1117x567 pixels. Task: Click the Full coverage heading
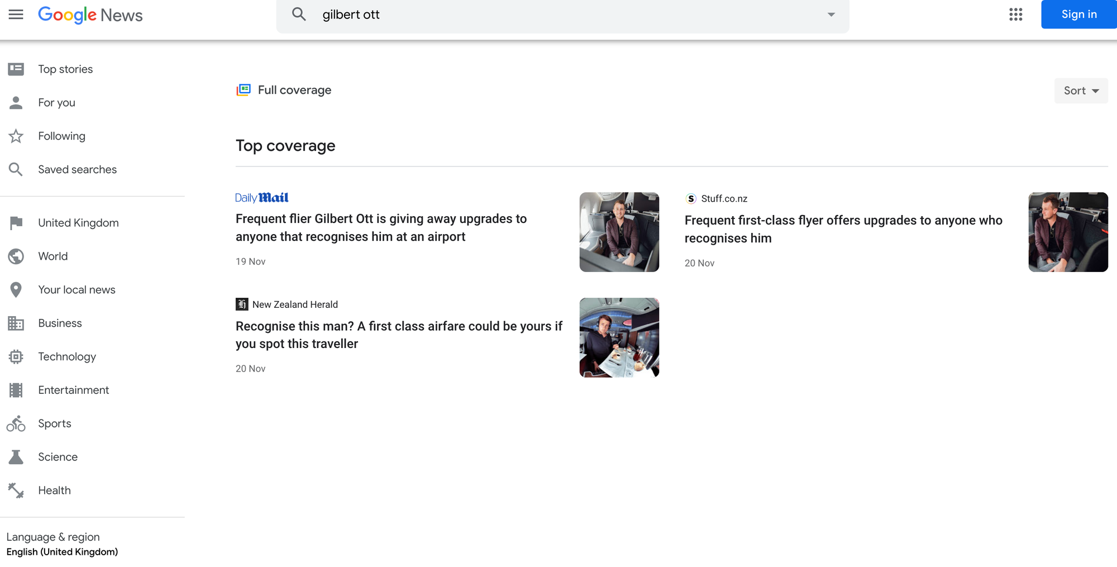pyautogui.click(x=294, y=90)
